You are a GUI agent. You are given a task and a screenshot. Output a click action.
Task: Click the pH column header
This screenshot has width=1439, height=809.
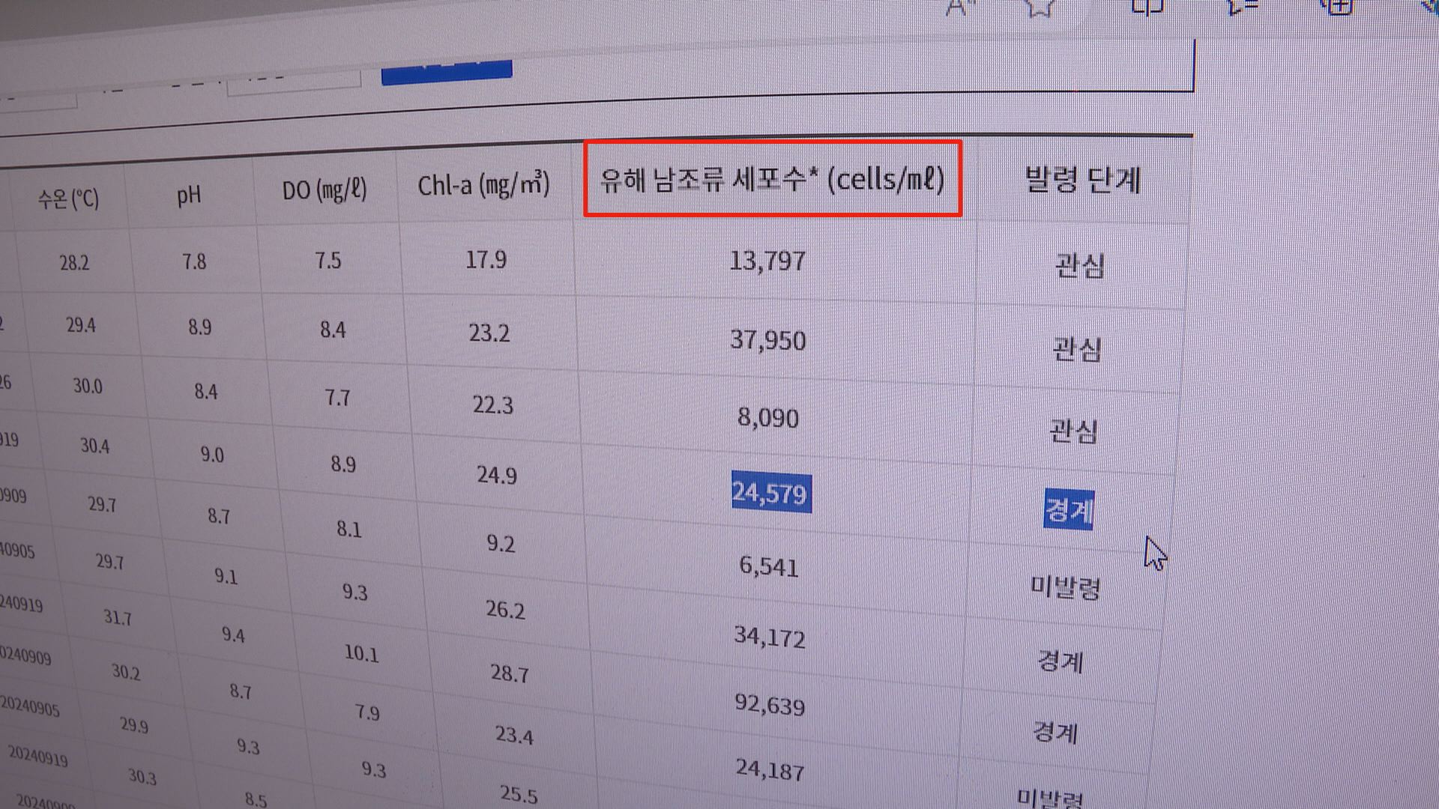[189, 196]
